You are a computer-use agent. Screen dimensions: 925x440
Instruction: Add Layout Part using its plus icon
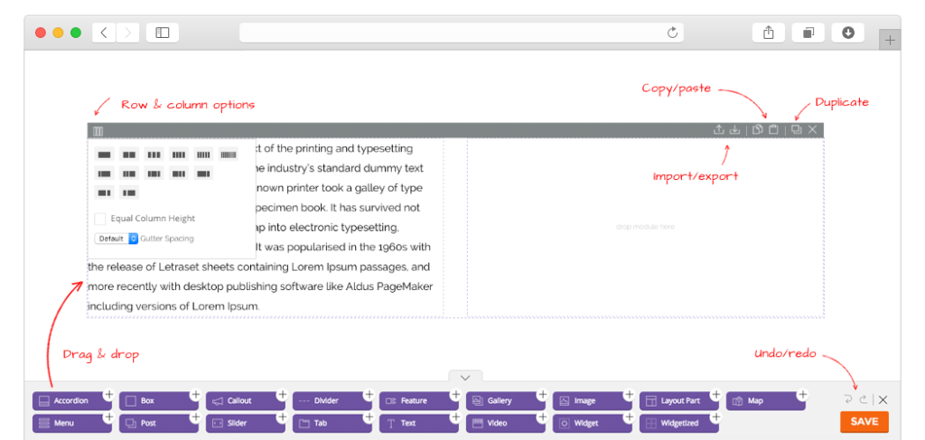(x=715, y=394)
